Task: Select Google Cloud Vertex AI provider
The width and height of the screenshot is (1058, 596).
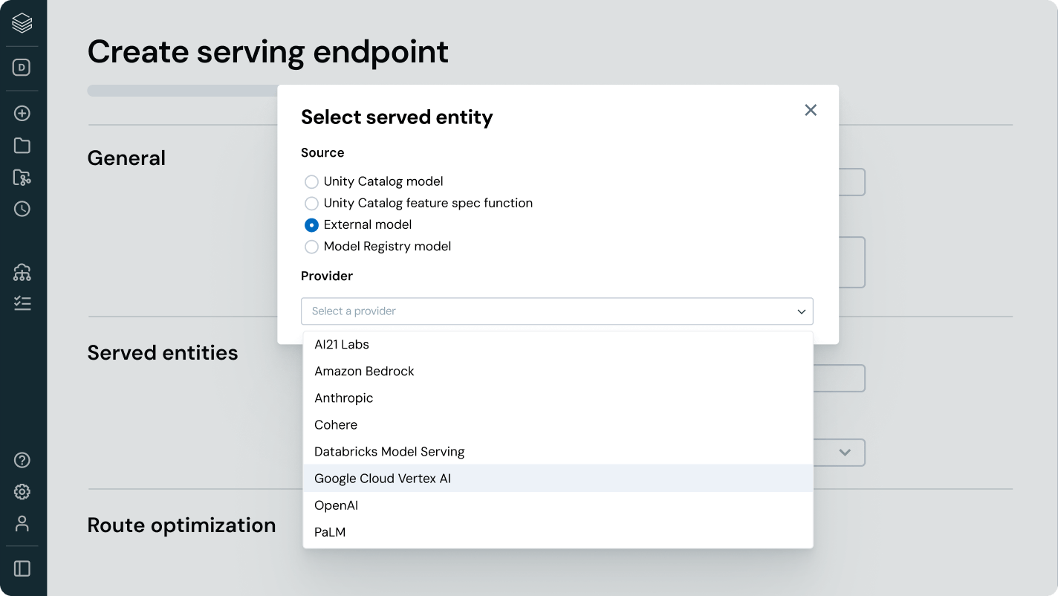Action: (383, 479)
